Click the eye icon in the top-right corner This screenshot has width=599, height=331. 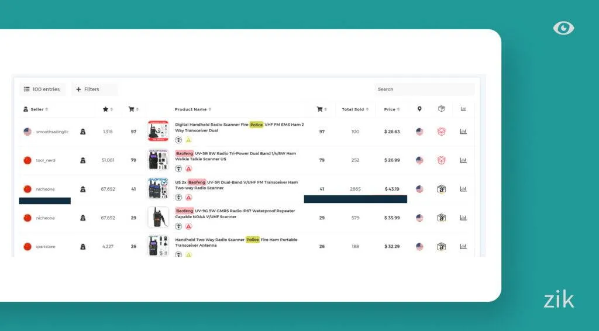pyautogui.click(x=563, y=28)
